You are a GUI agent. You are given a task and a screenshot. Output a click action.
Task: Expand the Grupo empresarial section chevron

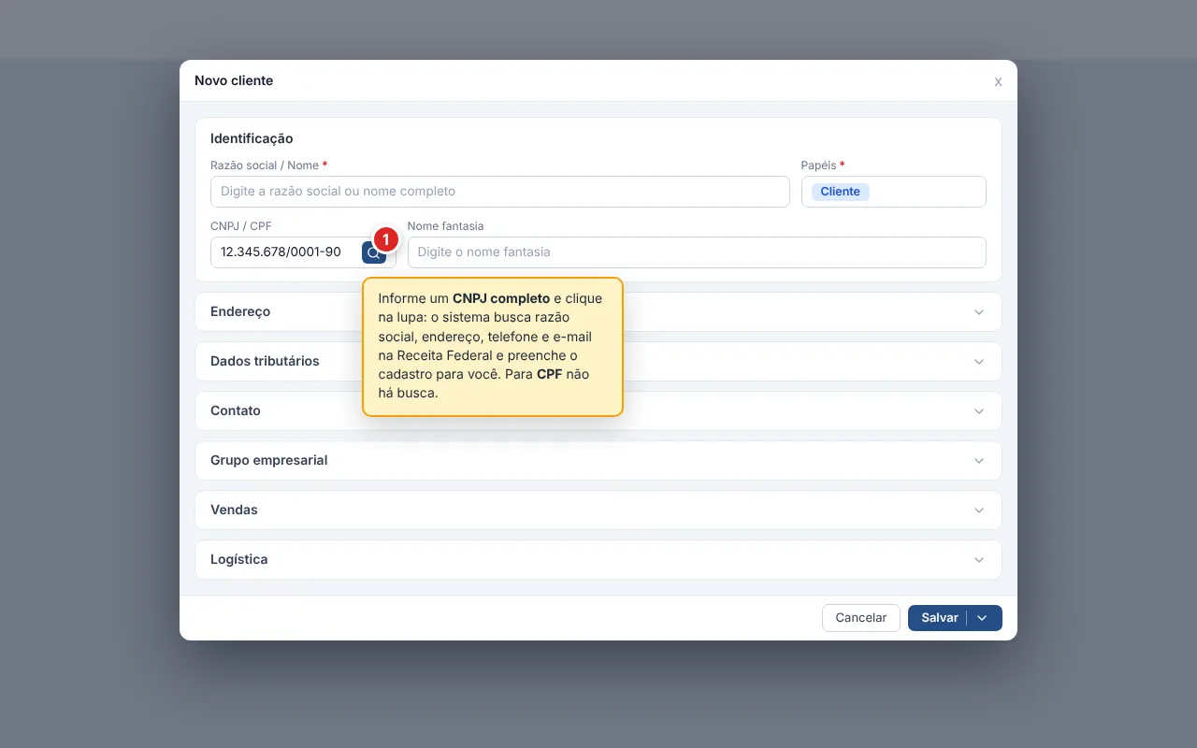[979, 461]
